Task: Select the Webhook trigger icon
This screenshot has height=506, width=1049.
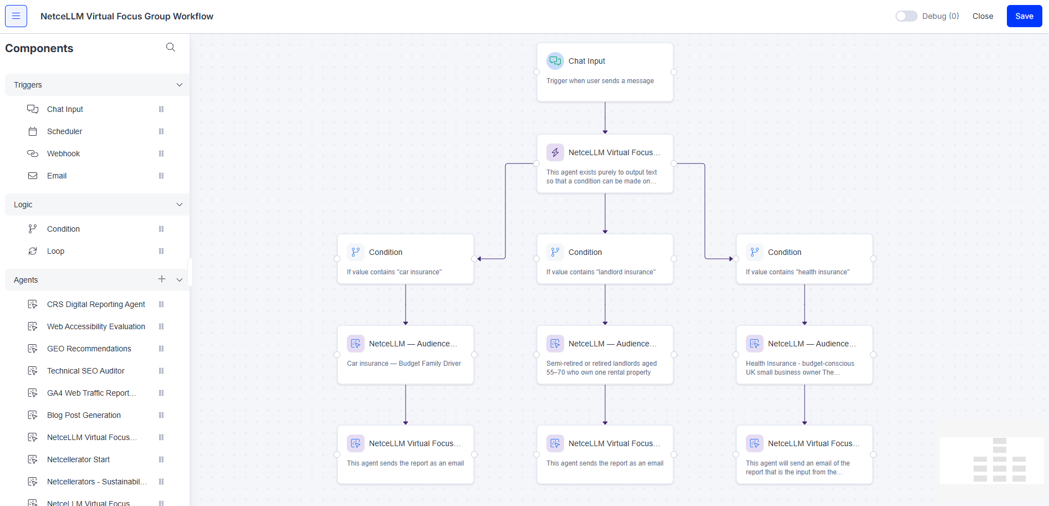Action: pos(33,154)
